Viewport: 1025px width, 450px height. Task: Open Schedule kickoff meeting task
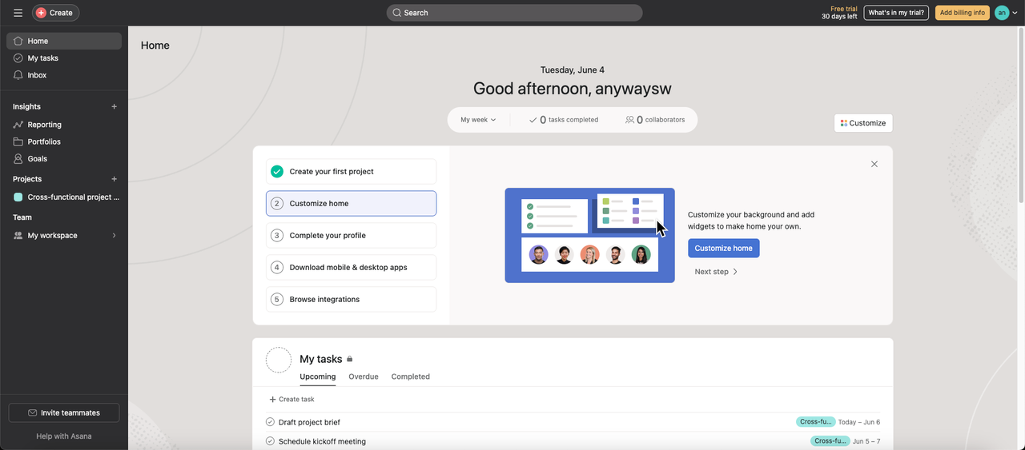(322, 441)
